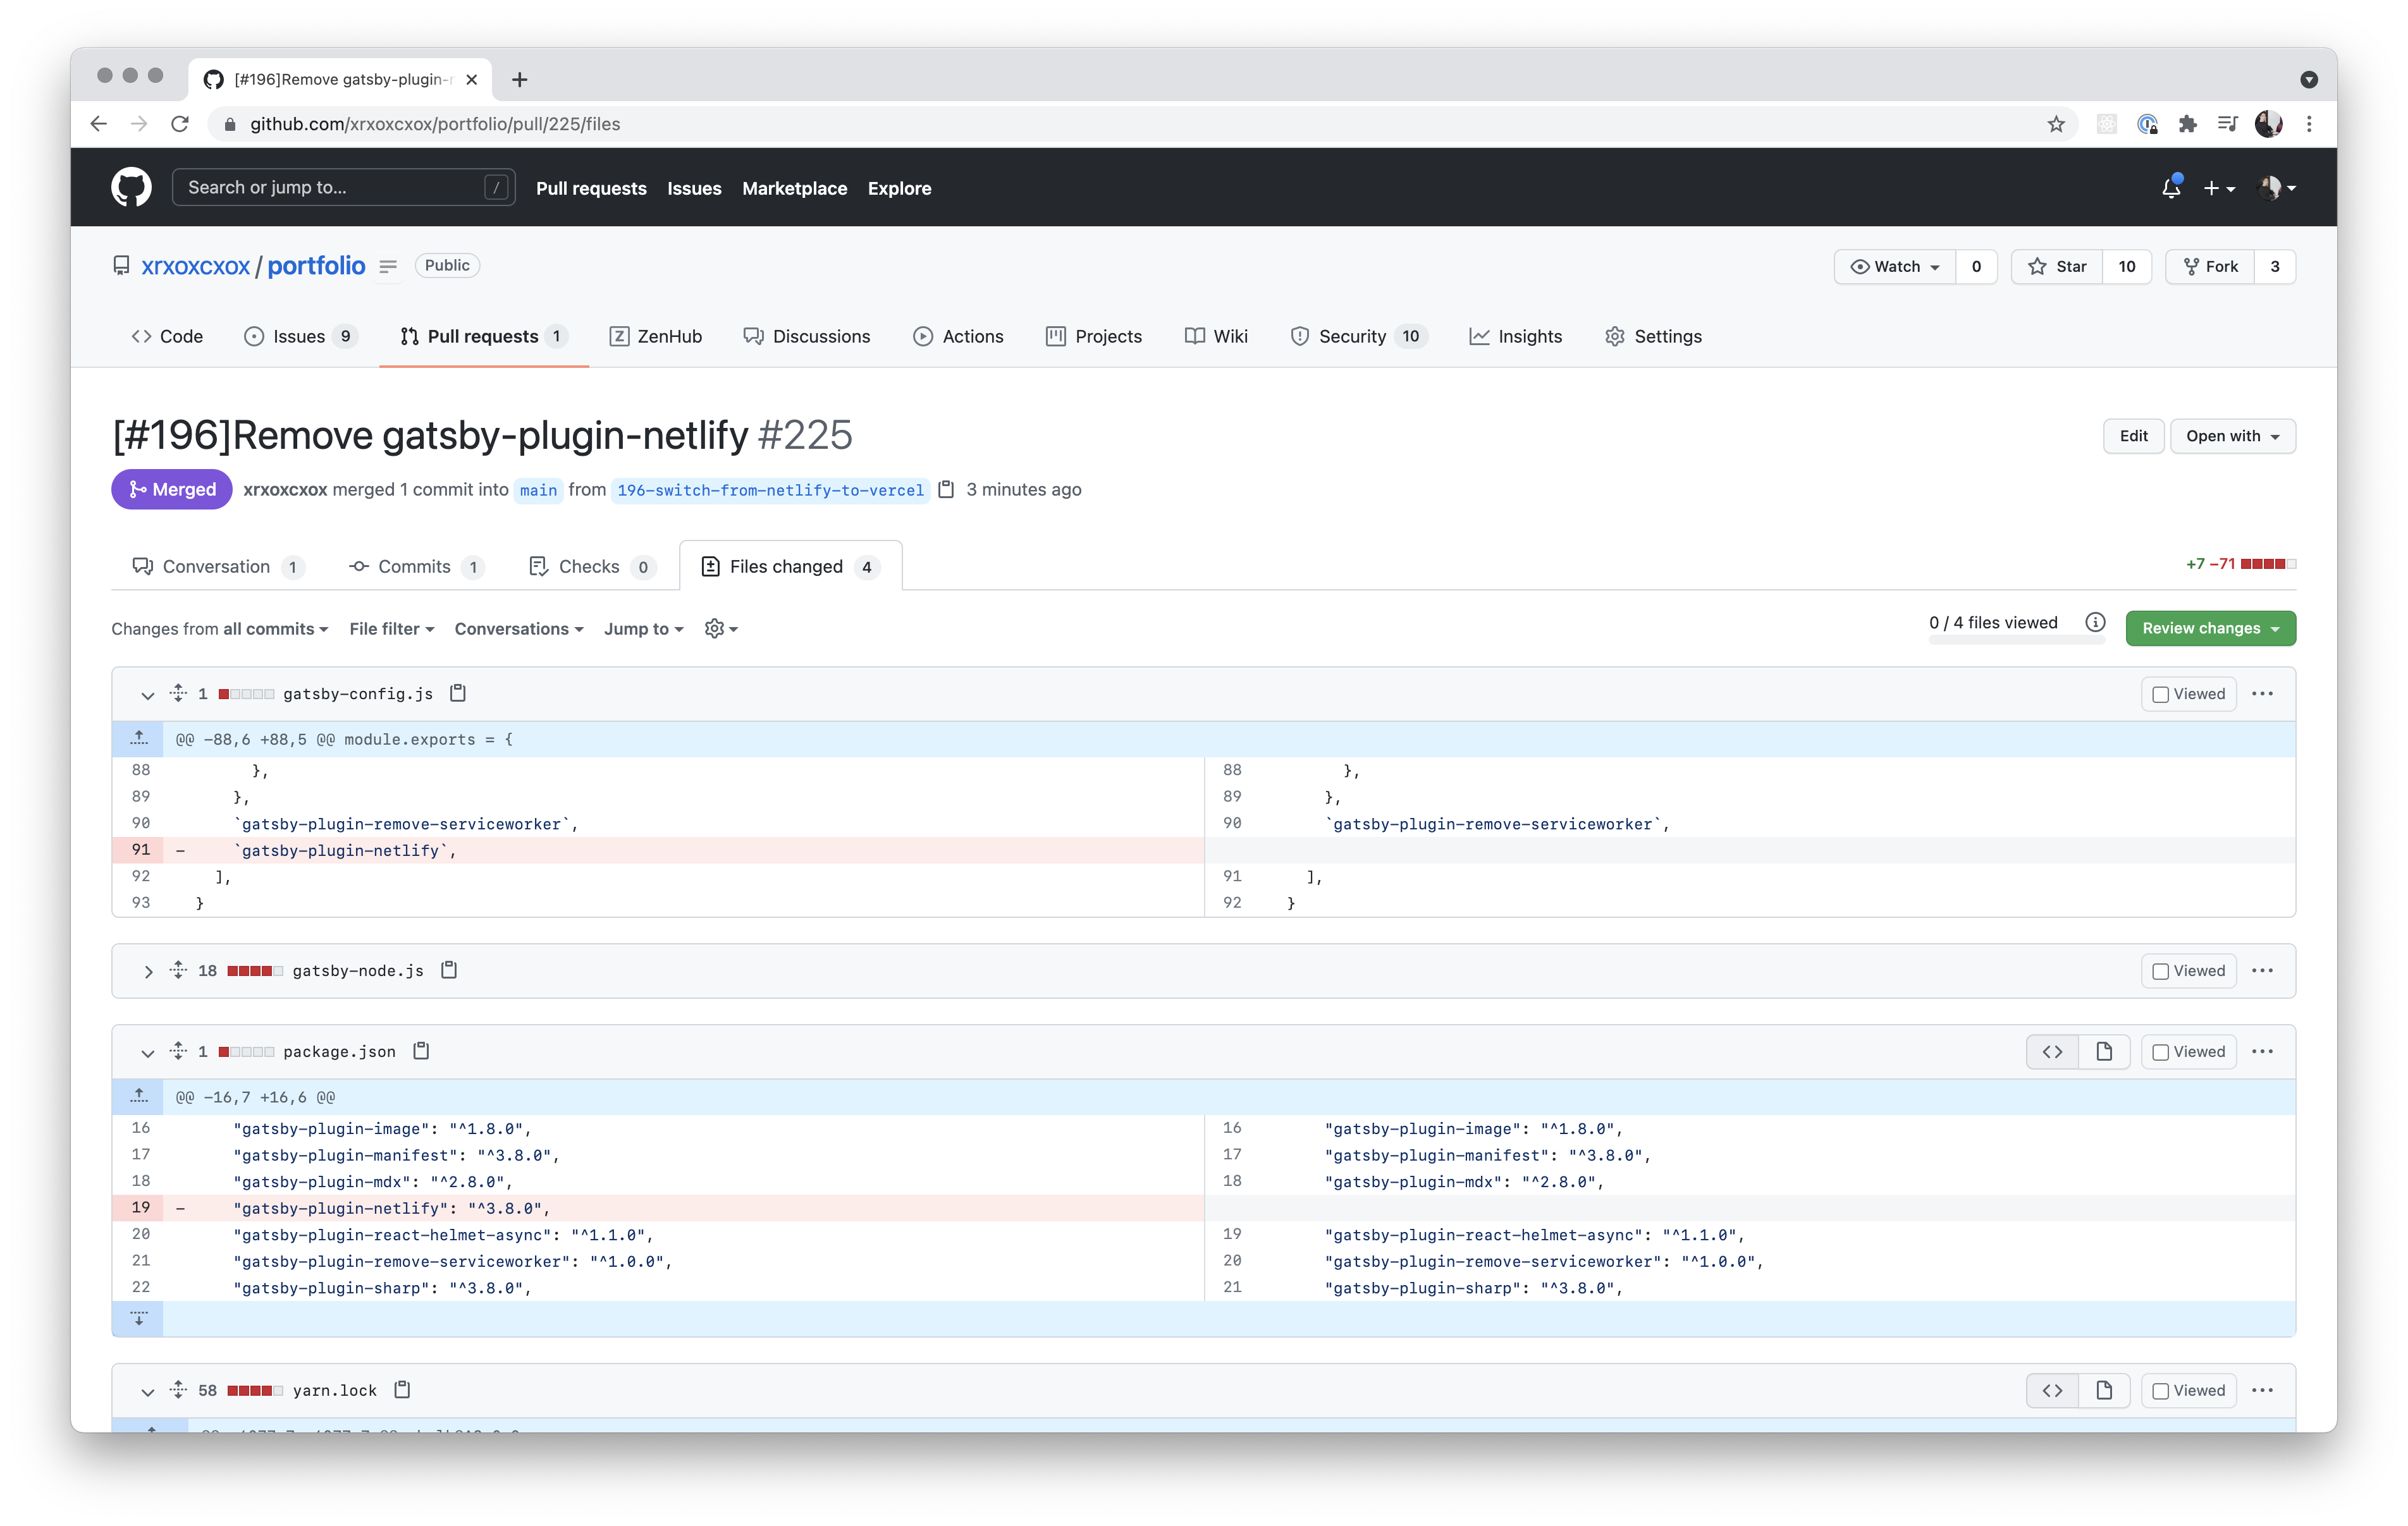
Task: Click the Edit title button
Action: pos(2133,436)
